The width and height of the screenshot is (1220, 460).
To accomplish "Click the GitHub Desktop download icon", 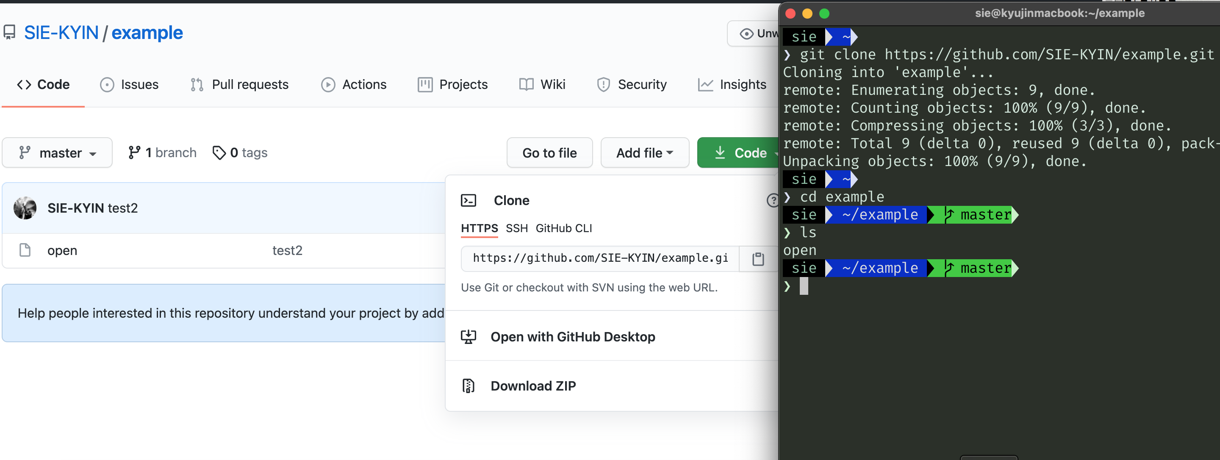I will (x=469, y=337).
